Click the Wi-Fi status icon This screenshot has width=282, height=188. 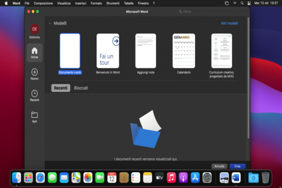[x=235, y=3]
